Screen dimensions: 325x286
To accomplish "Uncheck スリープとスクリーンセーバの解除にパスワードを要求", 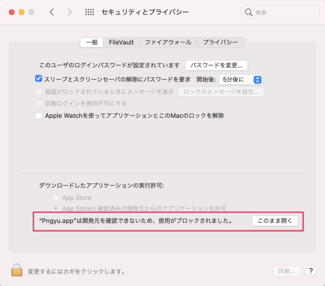I will (38, 78).
